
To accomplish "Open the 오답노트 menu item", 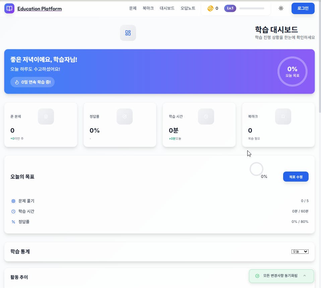I will pyautogui.click(x=188, y=8).
